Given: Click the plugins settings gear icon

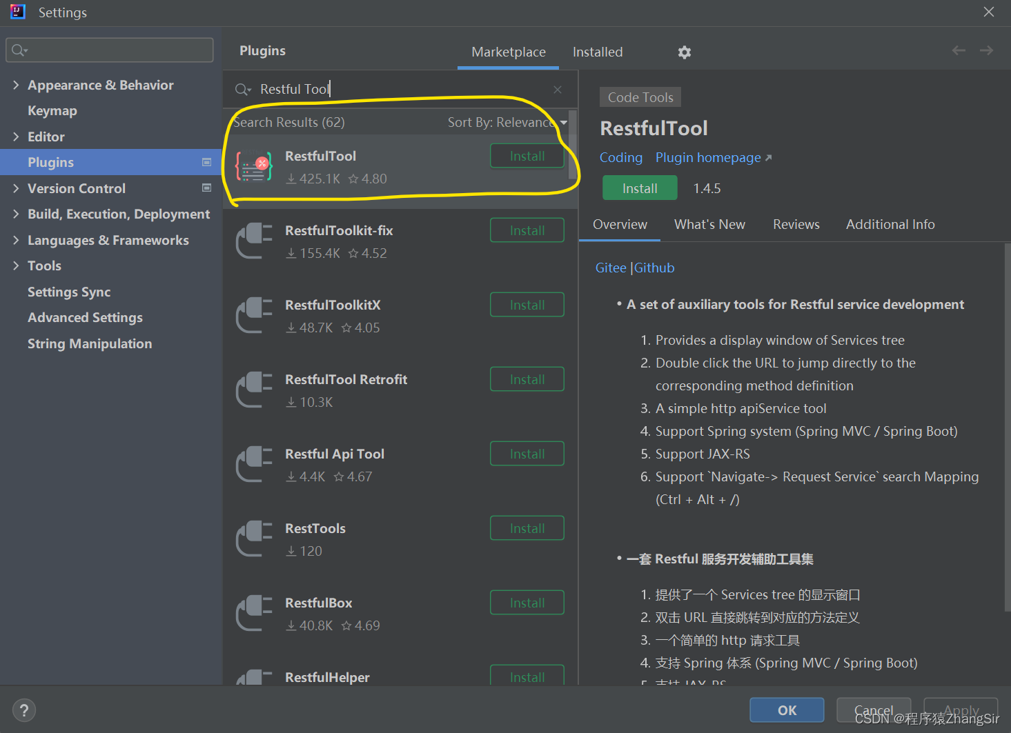Looking at the screenshot, I should pos(684,52).
